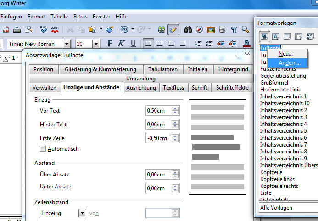Click the Navigator compass icon
This screenshot has height=221, width=318.
(x=199, y=29)
